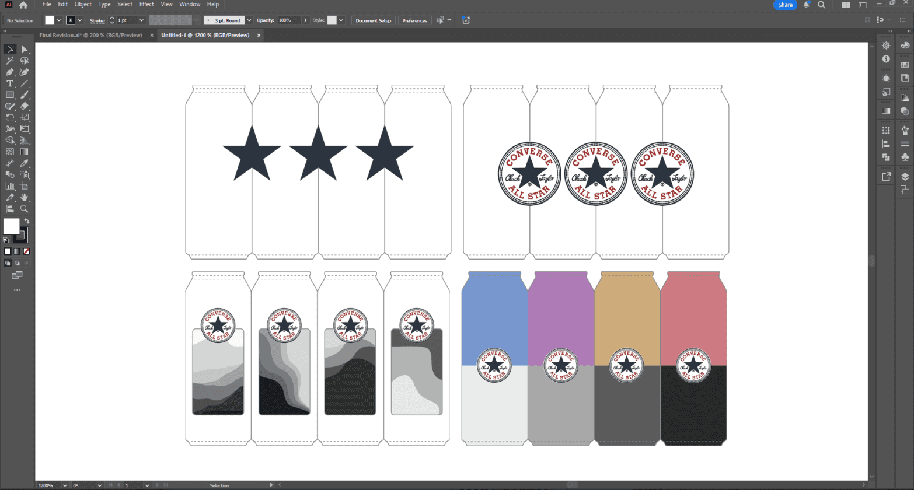Enable Draw Normal mode

coord(8,263)
